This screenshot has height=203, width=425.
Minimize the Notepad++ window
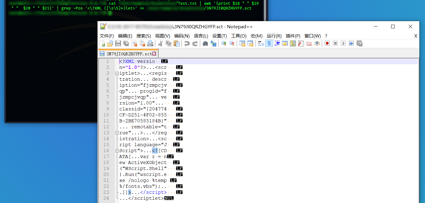tap(375, 26)
